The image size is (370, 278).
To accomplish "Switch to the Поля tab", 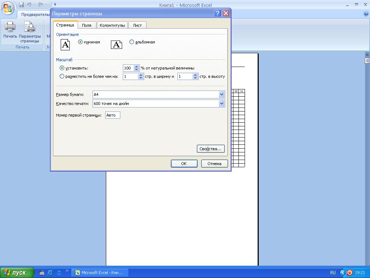I will 87,25.
